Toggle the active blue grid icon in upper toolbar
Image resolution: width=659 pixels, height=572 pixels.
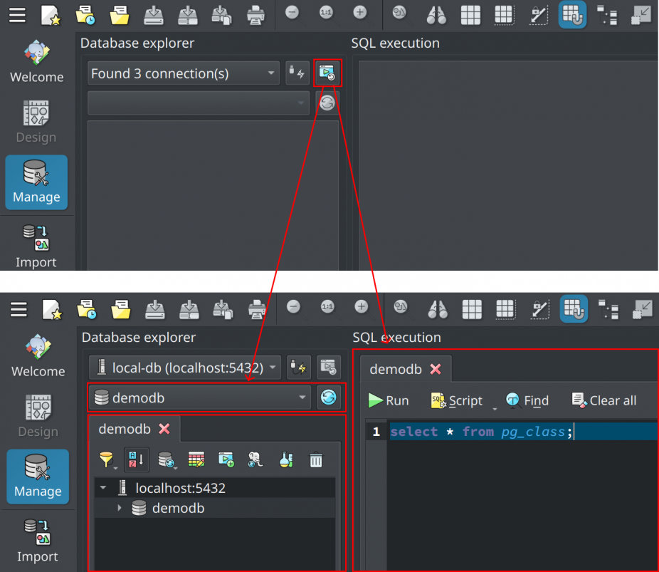tap(572, 14)
